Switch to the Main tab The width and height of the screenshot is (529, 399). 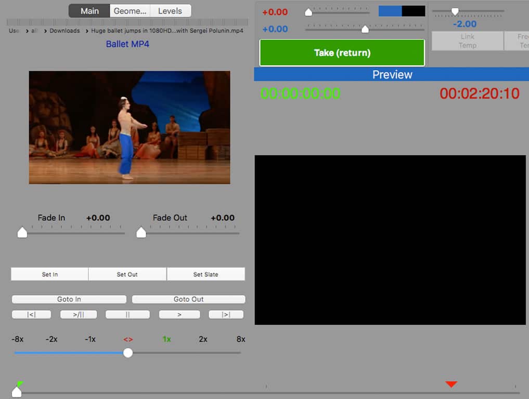pyautogui.click(x=89, y=11)
